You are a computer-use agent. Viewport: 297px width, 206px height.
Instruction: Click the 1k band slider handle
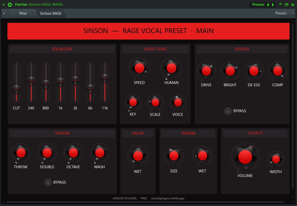61,82
